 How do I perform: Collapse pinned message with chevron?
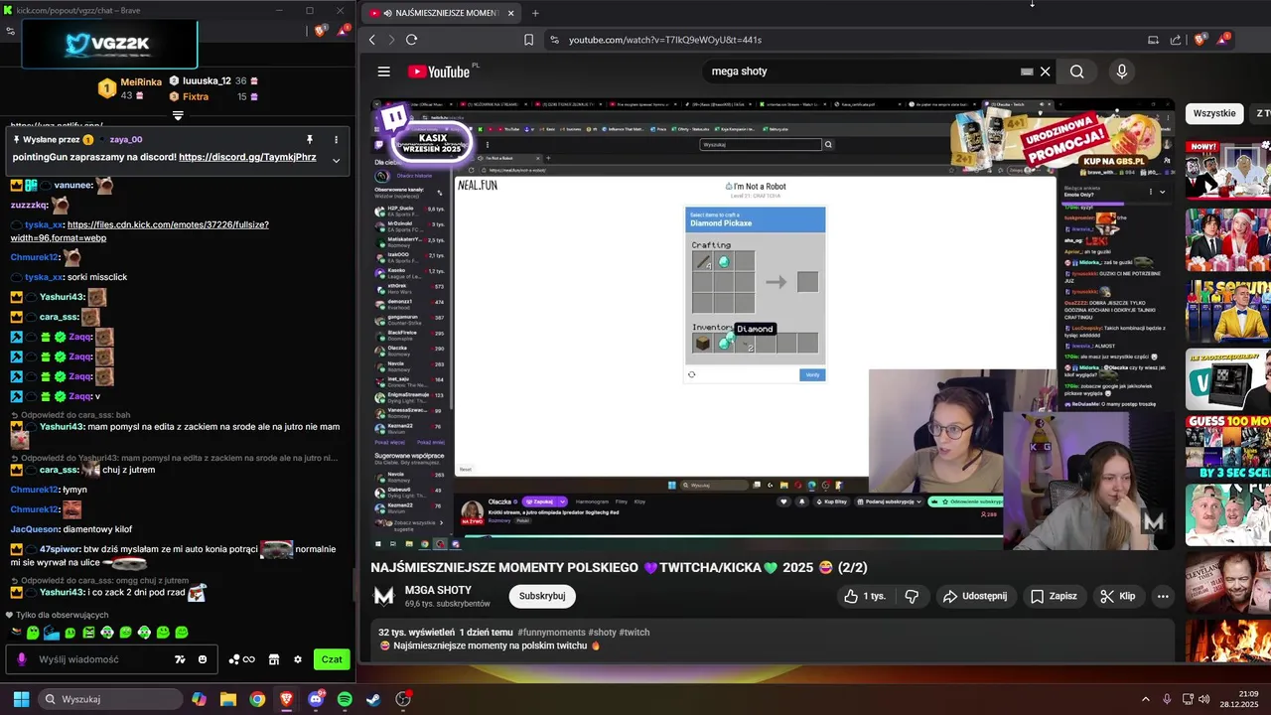[336, 160]
